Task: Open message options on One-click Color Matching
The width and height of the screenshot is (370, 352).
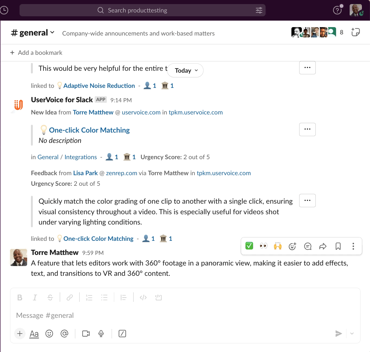Action: click(307, 129)
